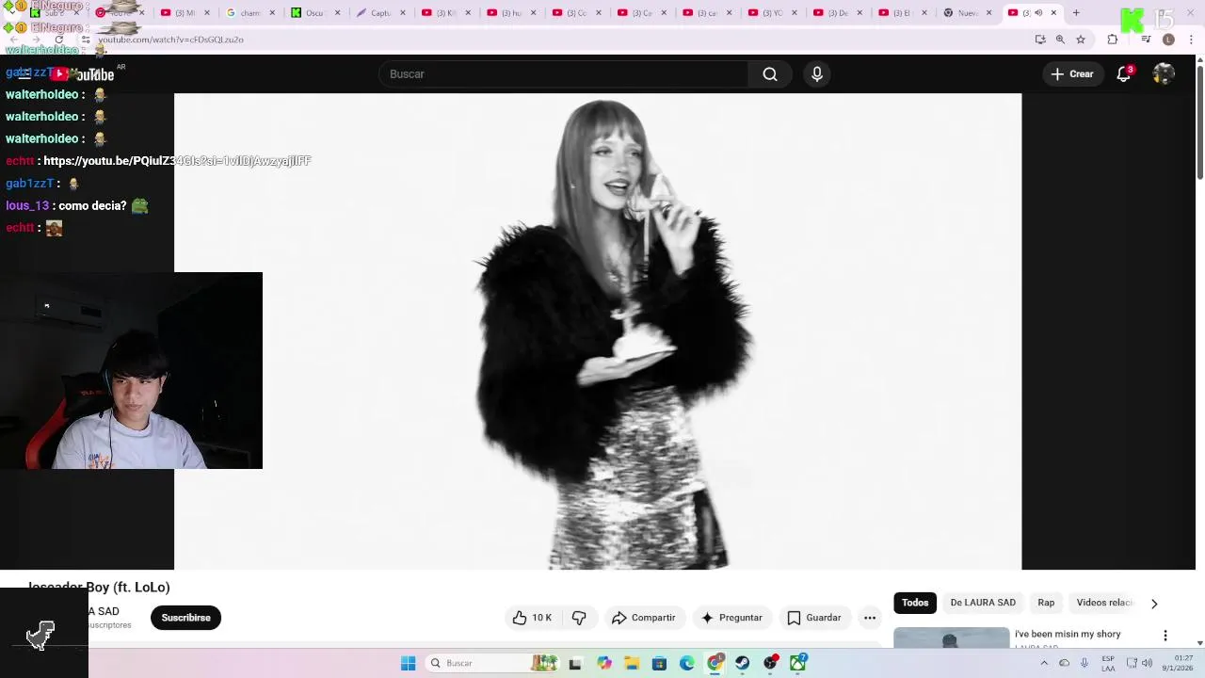Show hidden tray icons chevron

1044,663
